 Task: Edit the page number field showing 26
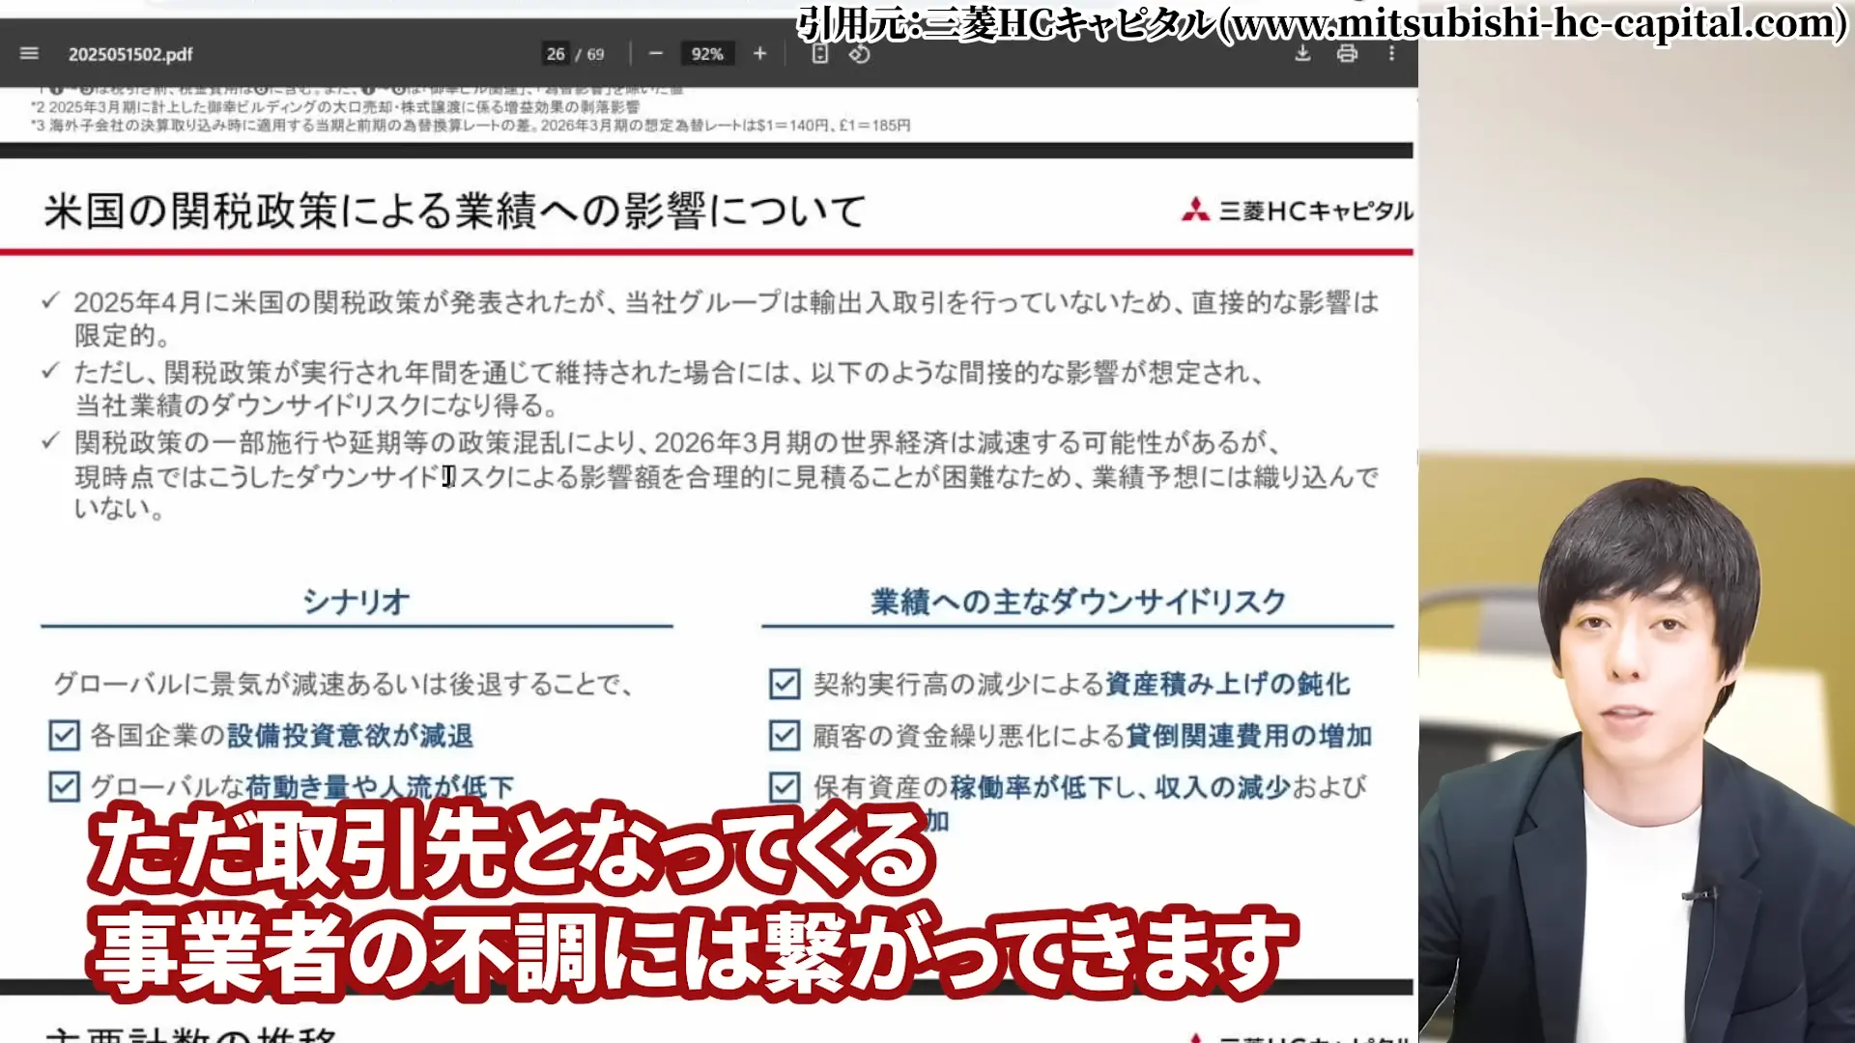click(556, 54)
